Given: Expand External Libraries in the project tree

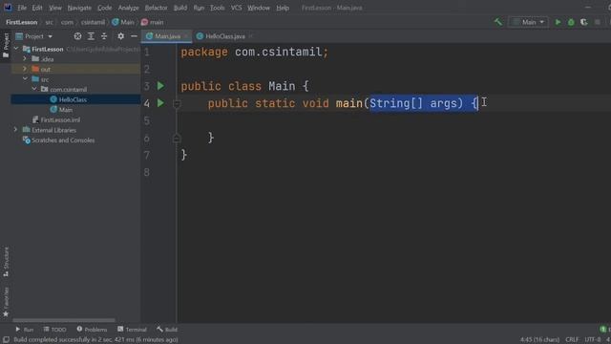Looking at the screenshot, I should pyautogui.click(x=16, y=130).
